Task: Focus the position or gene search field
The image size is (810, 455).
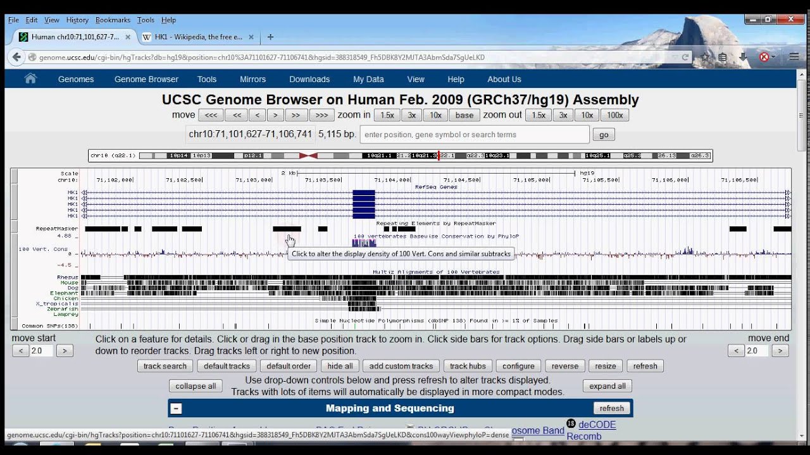Action: coord(475,135)
